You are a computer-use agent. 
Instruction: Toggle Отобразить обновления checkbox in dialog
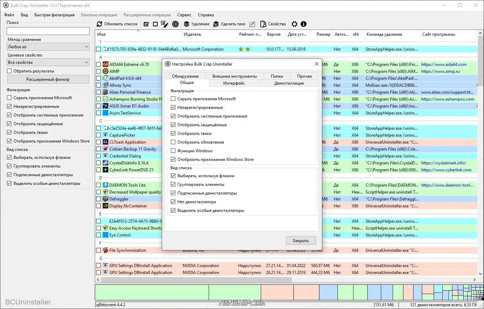pos(173,142)
